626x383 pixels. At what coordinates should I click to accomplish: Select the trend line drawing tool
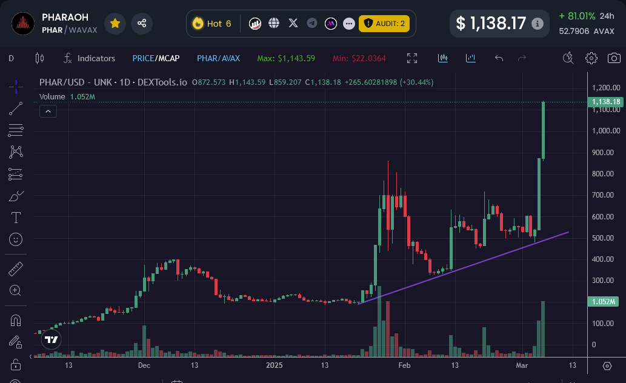[16, 109]
